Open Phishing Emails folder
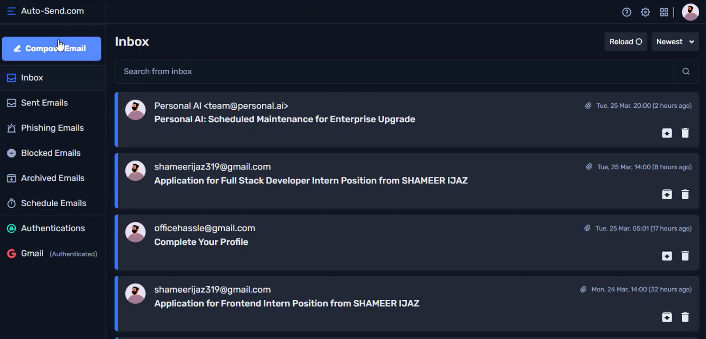The width and height of the screenshot is (706, 339). [53, 128]
